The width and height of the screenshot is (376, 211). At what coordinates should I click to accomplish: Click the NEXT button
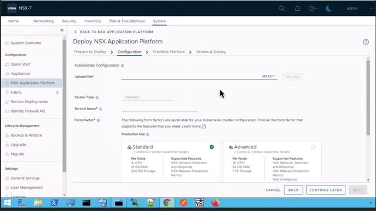(x=358, y=190)
